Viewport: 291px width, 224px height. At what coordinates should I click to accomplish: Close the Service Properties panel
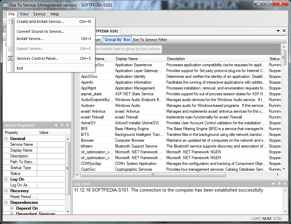point(68,125)
